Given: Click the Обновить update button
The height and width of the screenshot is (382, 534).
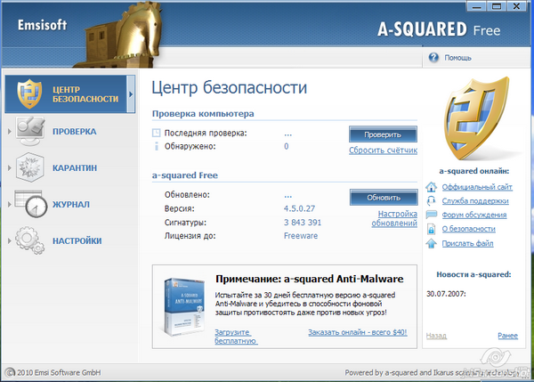Looking at the screenshot, I should point(384,198).
